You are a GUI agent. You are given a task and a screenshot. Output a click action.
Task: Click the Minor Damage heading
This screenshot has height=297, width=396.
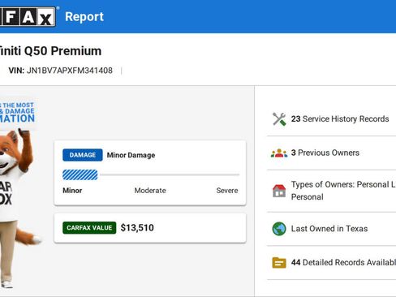(x=131, y=155)
